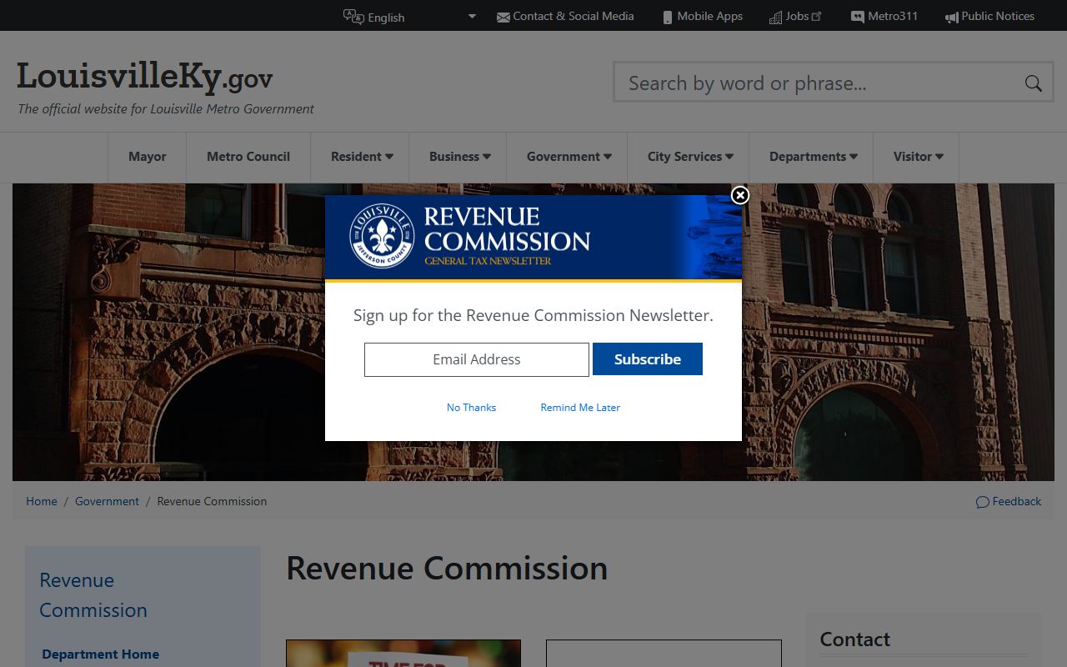Click the Feedback speech bubble icon
The image size is (1067, 667).
(x=983, y=502)
